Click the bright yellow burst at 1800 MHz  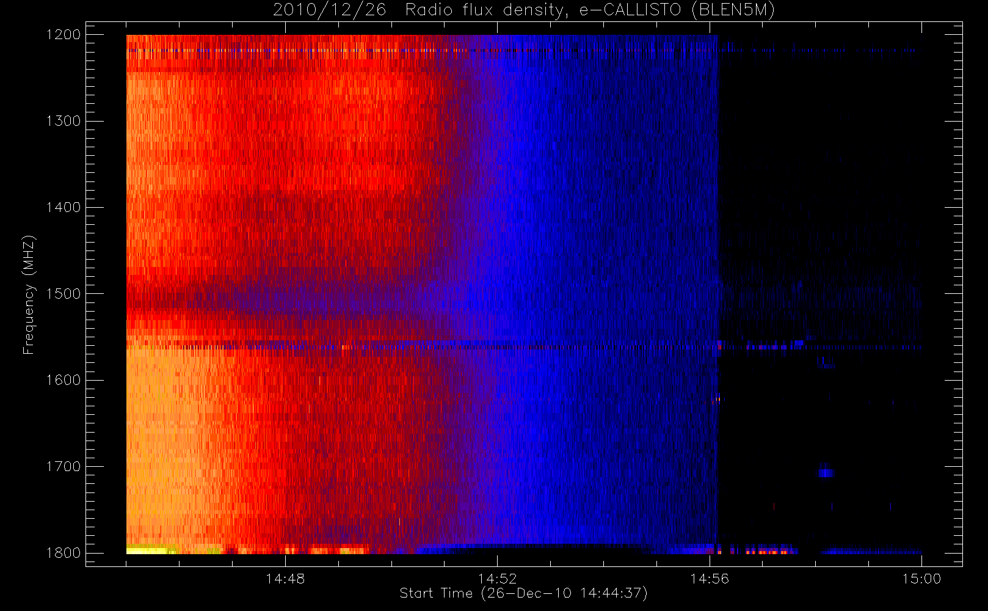147,551
